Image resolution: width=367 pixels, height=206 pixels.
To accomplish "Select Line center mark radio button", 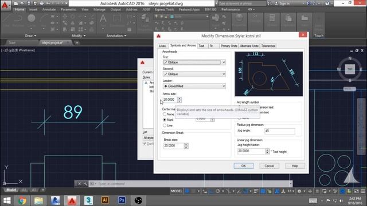I will pos(165,126).
